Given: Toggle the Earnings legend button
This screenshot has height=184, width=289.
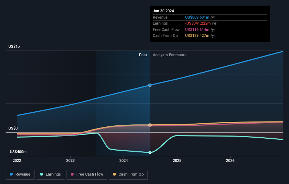Looking at the screenshot, I should pos(50,175).
